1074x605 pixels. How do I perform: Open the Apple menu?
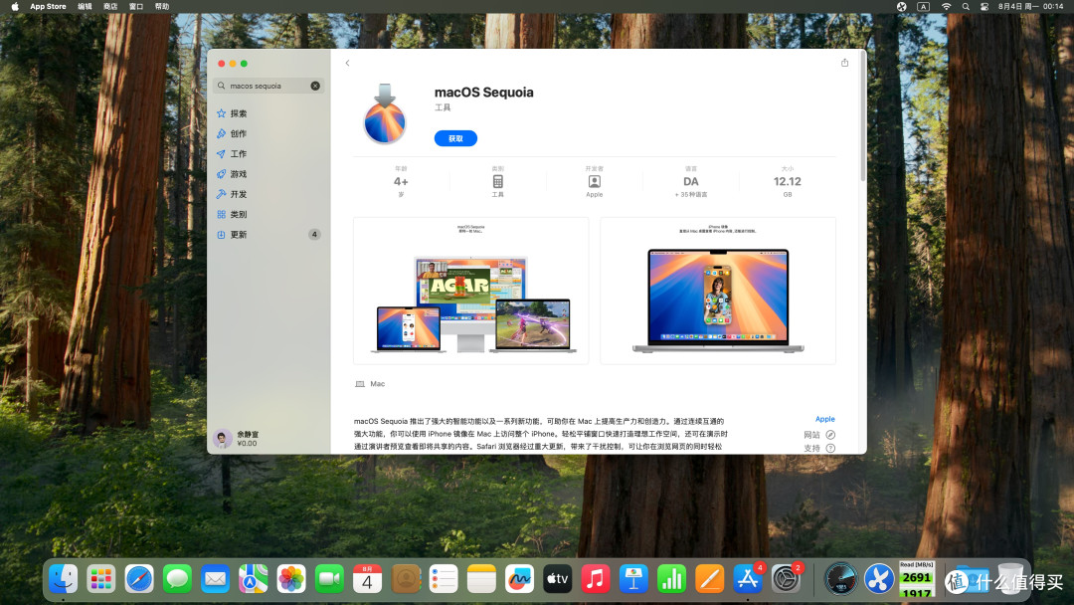[14, 6]
